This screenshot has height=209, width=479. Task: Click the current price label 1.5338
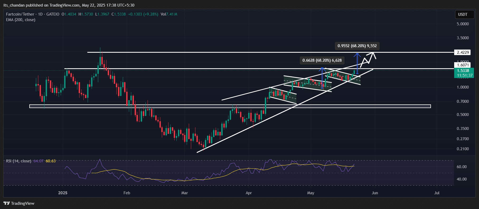click(x=463, y=71)
